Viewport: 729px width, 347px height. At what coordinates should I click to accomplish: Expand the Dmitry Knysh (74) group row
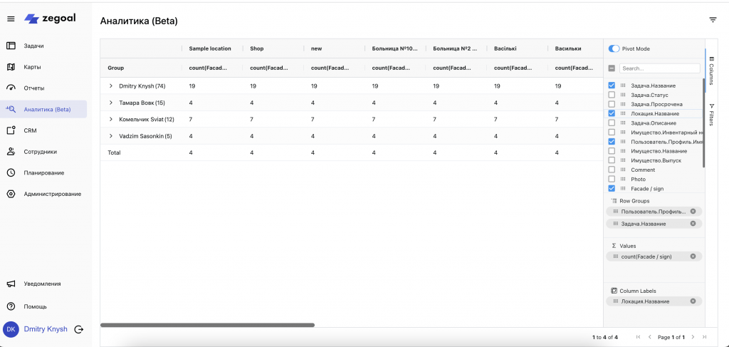click(x=111, y=86)
